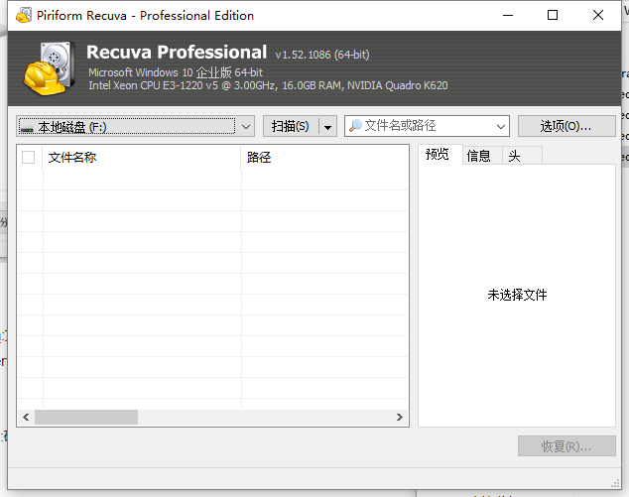Click the window resize grip in the corner
Viewport: 629px width, 497px height.
615,484
